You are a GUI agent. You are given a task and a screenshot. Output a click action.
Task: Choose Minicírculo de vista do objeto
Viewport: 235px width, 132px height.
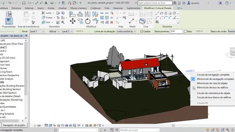point(213,83)
